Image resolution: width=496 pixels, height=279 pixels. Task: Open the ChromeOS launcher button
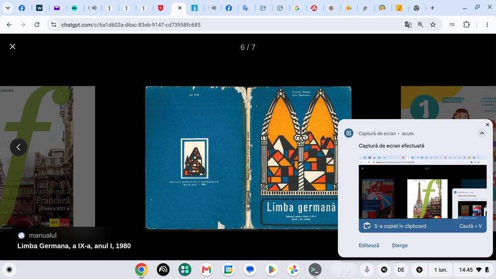[9, 270]
